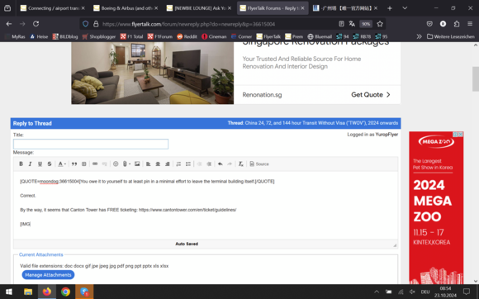This screenshot has height=299, width=479.
Task: Reset the 90% zoom level
Action: click(x=365, y=24)
